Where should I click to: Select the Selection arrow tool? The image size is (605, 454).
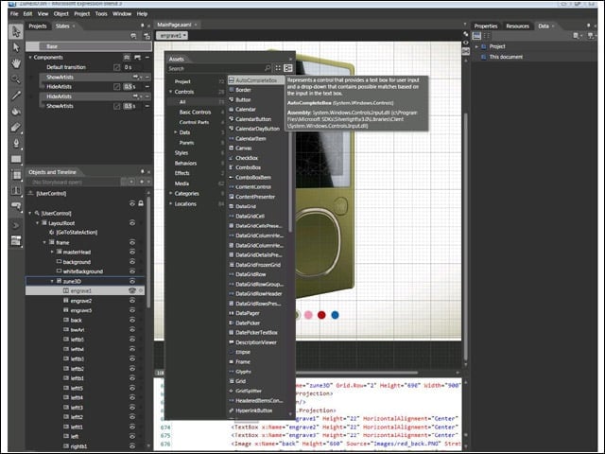click(x=16, y=31)
